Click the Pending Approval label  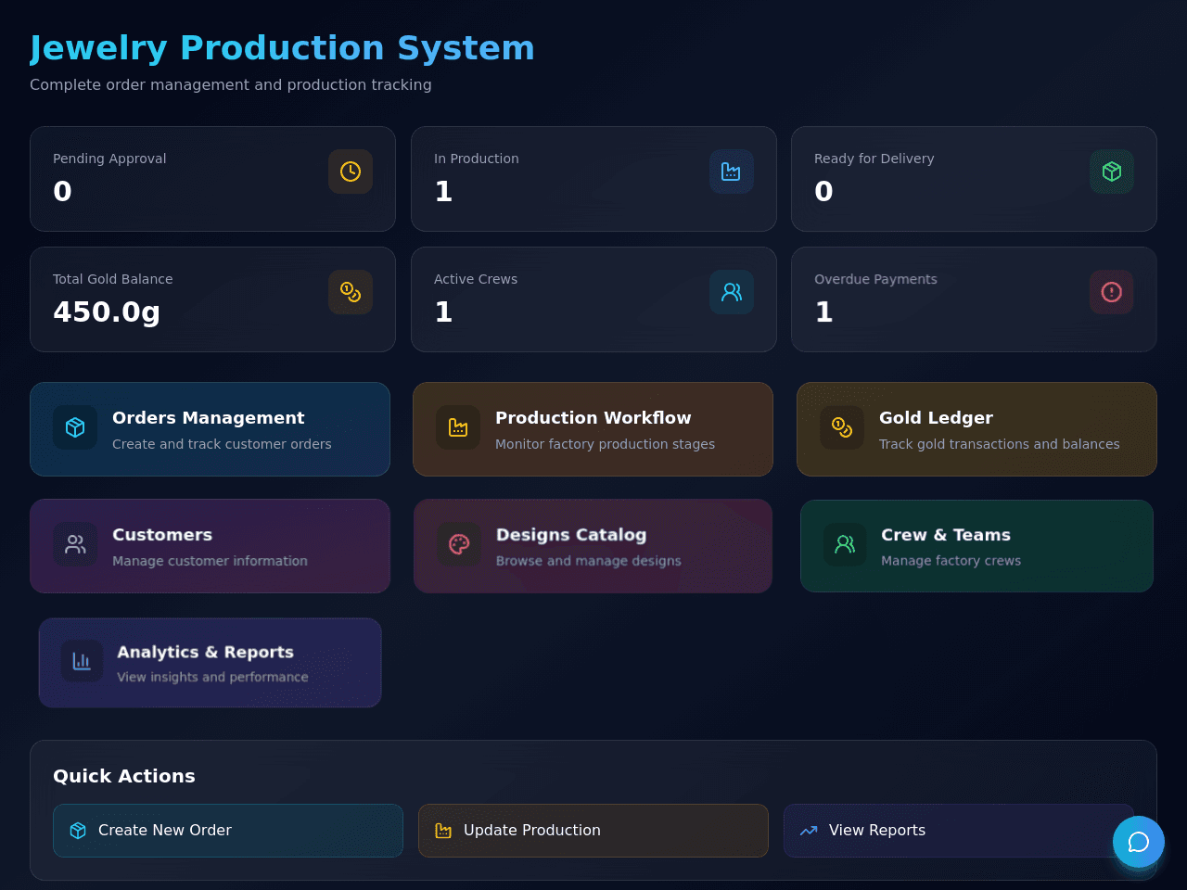109,159
